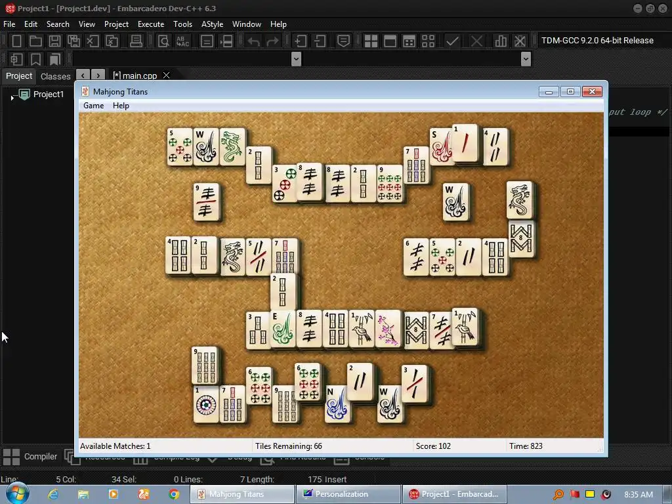Click the S wind mahjong tile
Viewport: 672px width, 504px height.
click(x=441, y=146)
